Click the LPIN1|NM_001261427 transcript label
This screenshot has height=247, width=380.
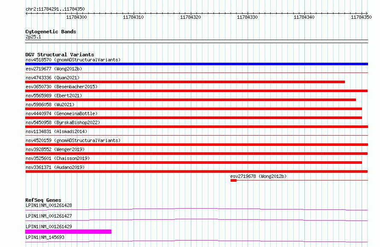(x=49, y=216)
